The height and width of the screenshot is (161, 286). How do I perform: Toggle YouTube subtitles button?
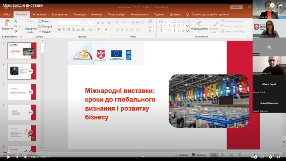263,157
